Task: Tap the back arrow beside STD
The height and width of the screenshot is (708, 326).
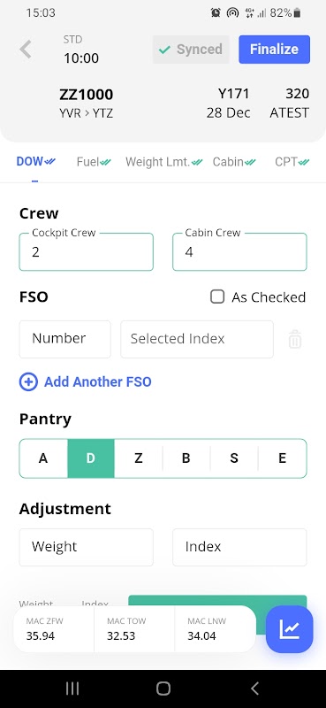Action: [x=26, y=50]
